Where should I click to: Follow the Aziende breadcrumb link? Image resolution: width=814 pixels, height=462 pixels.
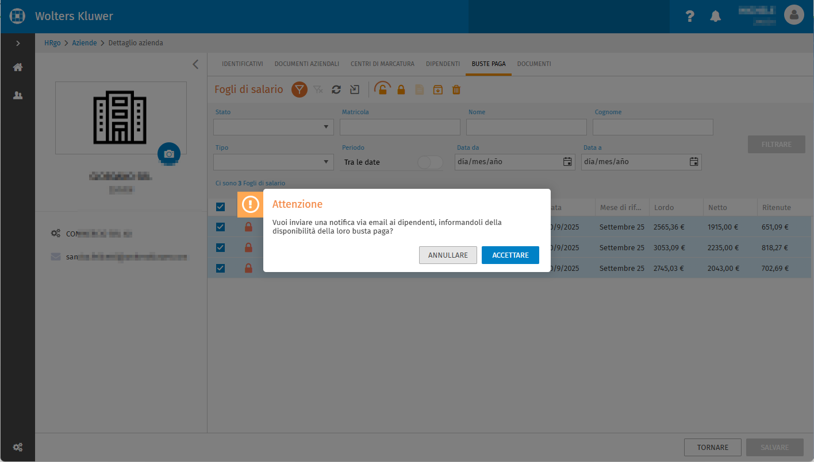(x=85, y=43)
